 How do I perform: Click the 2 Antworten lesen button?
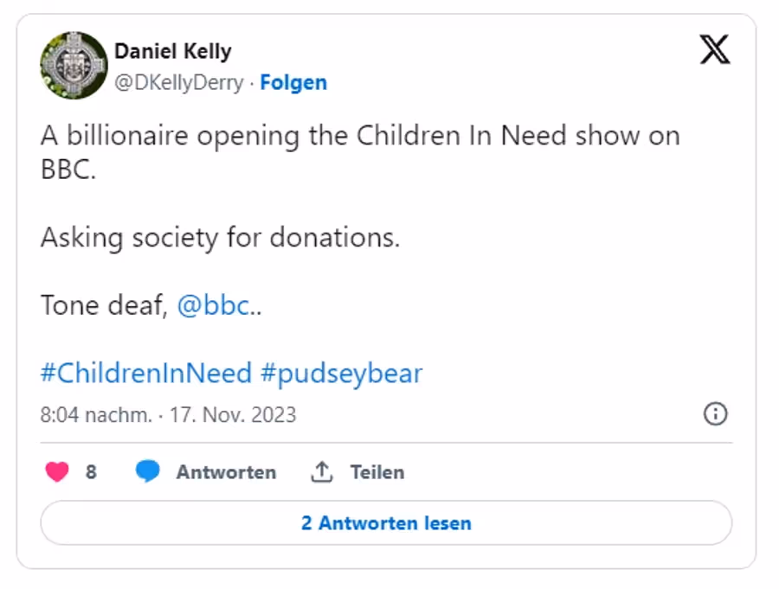pyautogui.click(x=386, y=523)
